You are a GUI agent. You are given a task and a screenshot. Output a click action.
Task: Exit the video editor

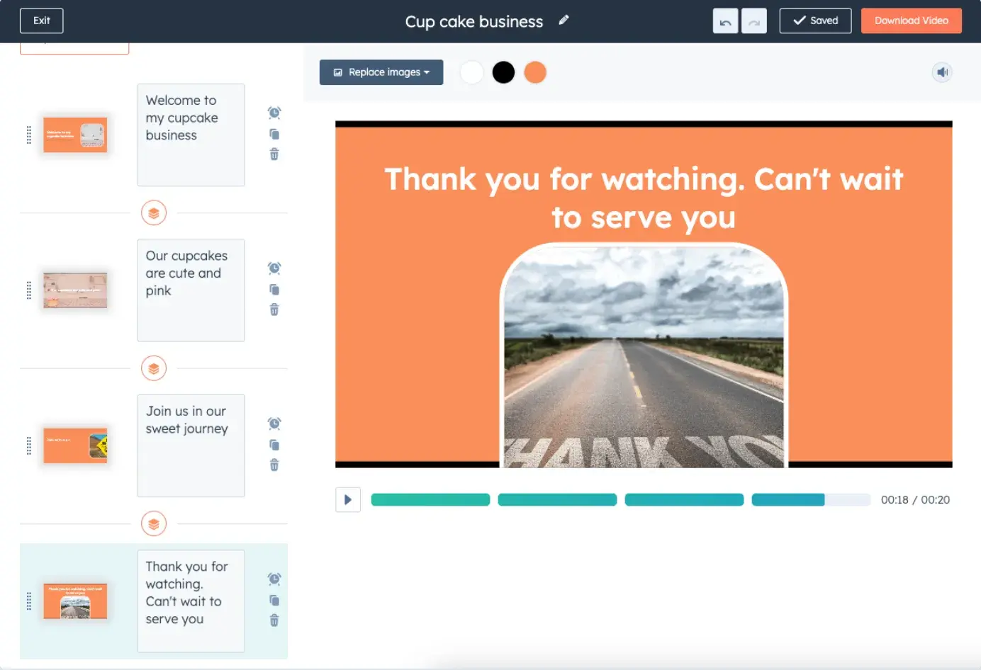click(42, 21)
